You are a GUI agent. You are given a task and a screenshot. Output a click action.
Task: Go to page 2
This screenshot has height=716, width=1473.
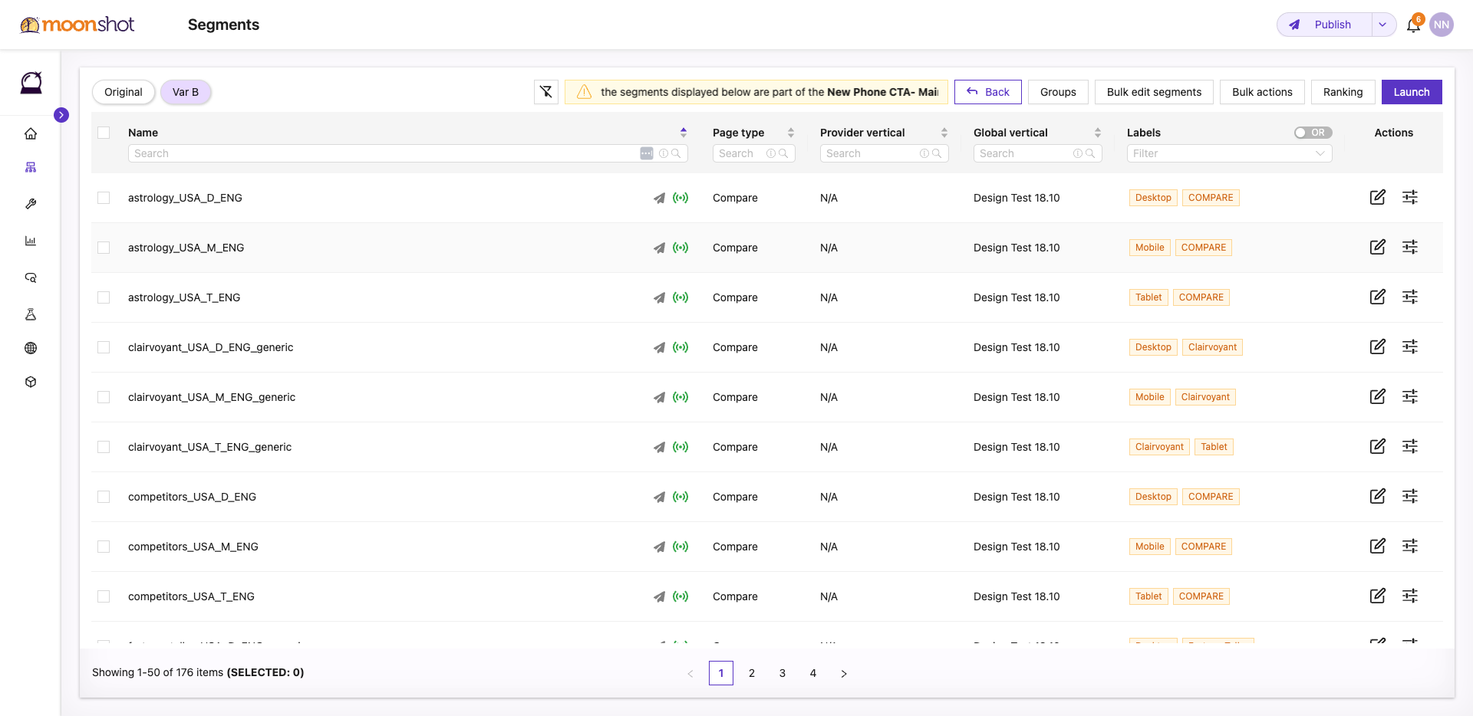tap(752, 673)
